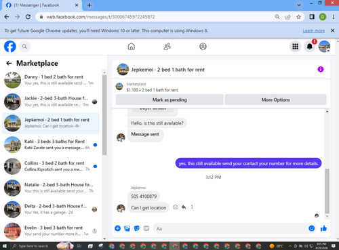
Task: Click taskbar search box
Action: tap(34, 246)
